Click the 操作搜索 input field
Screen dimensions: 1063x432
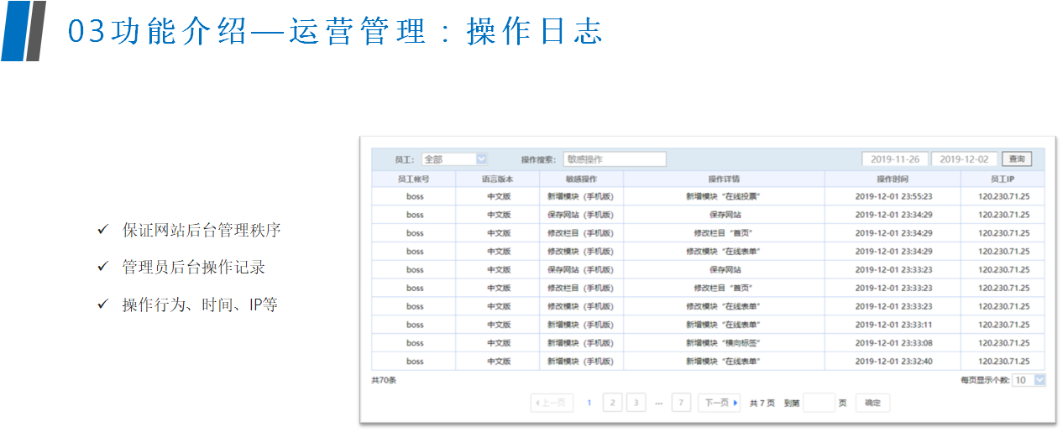[x=615, y=159]
